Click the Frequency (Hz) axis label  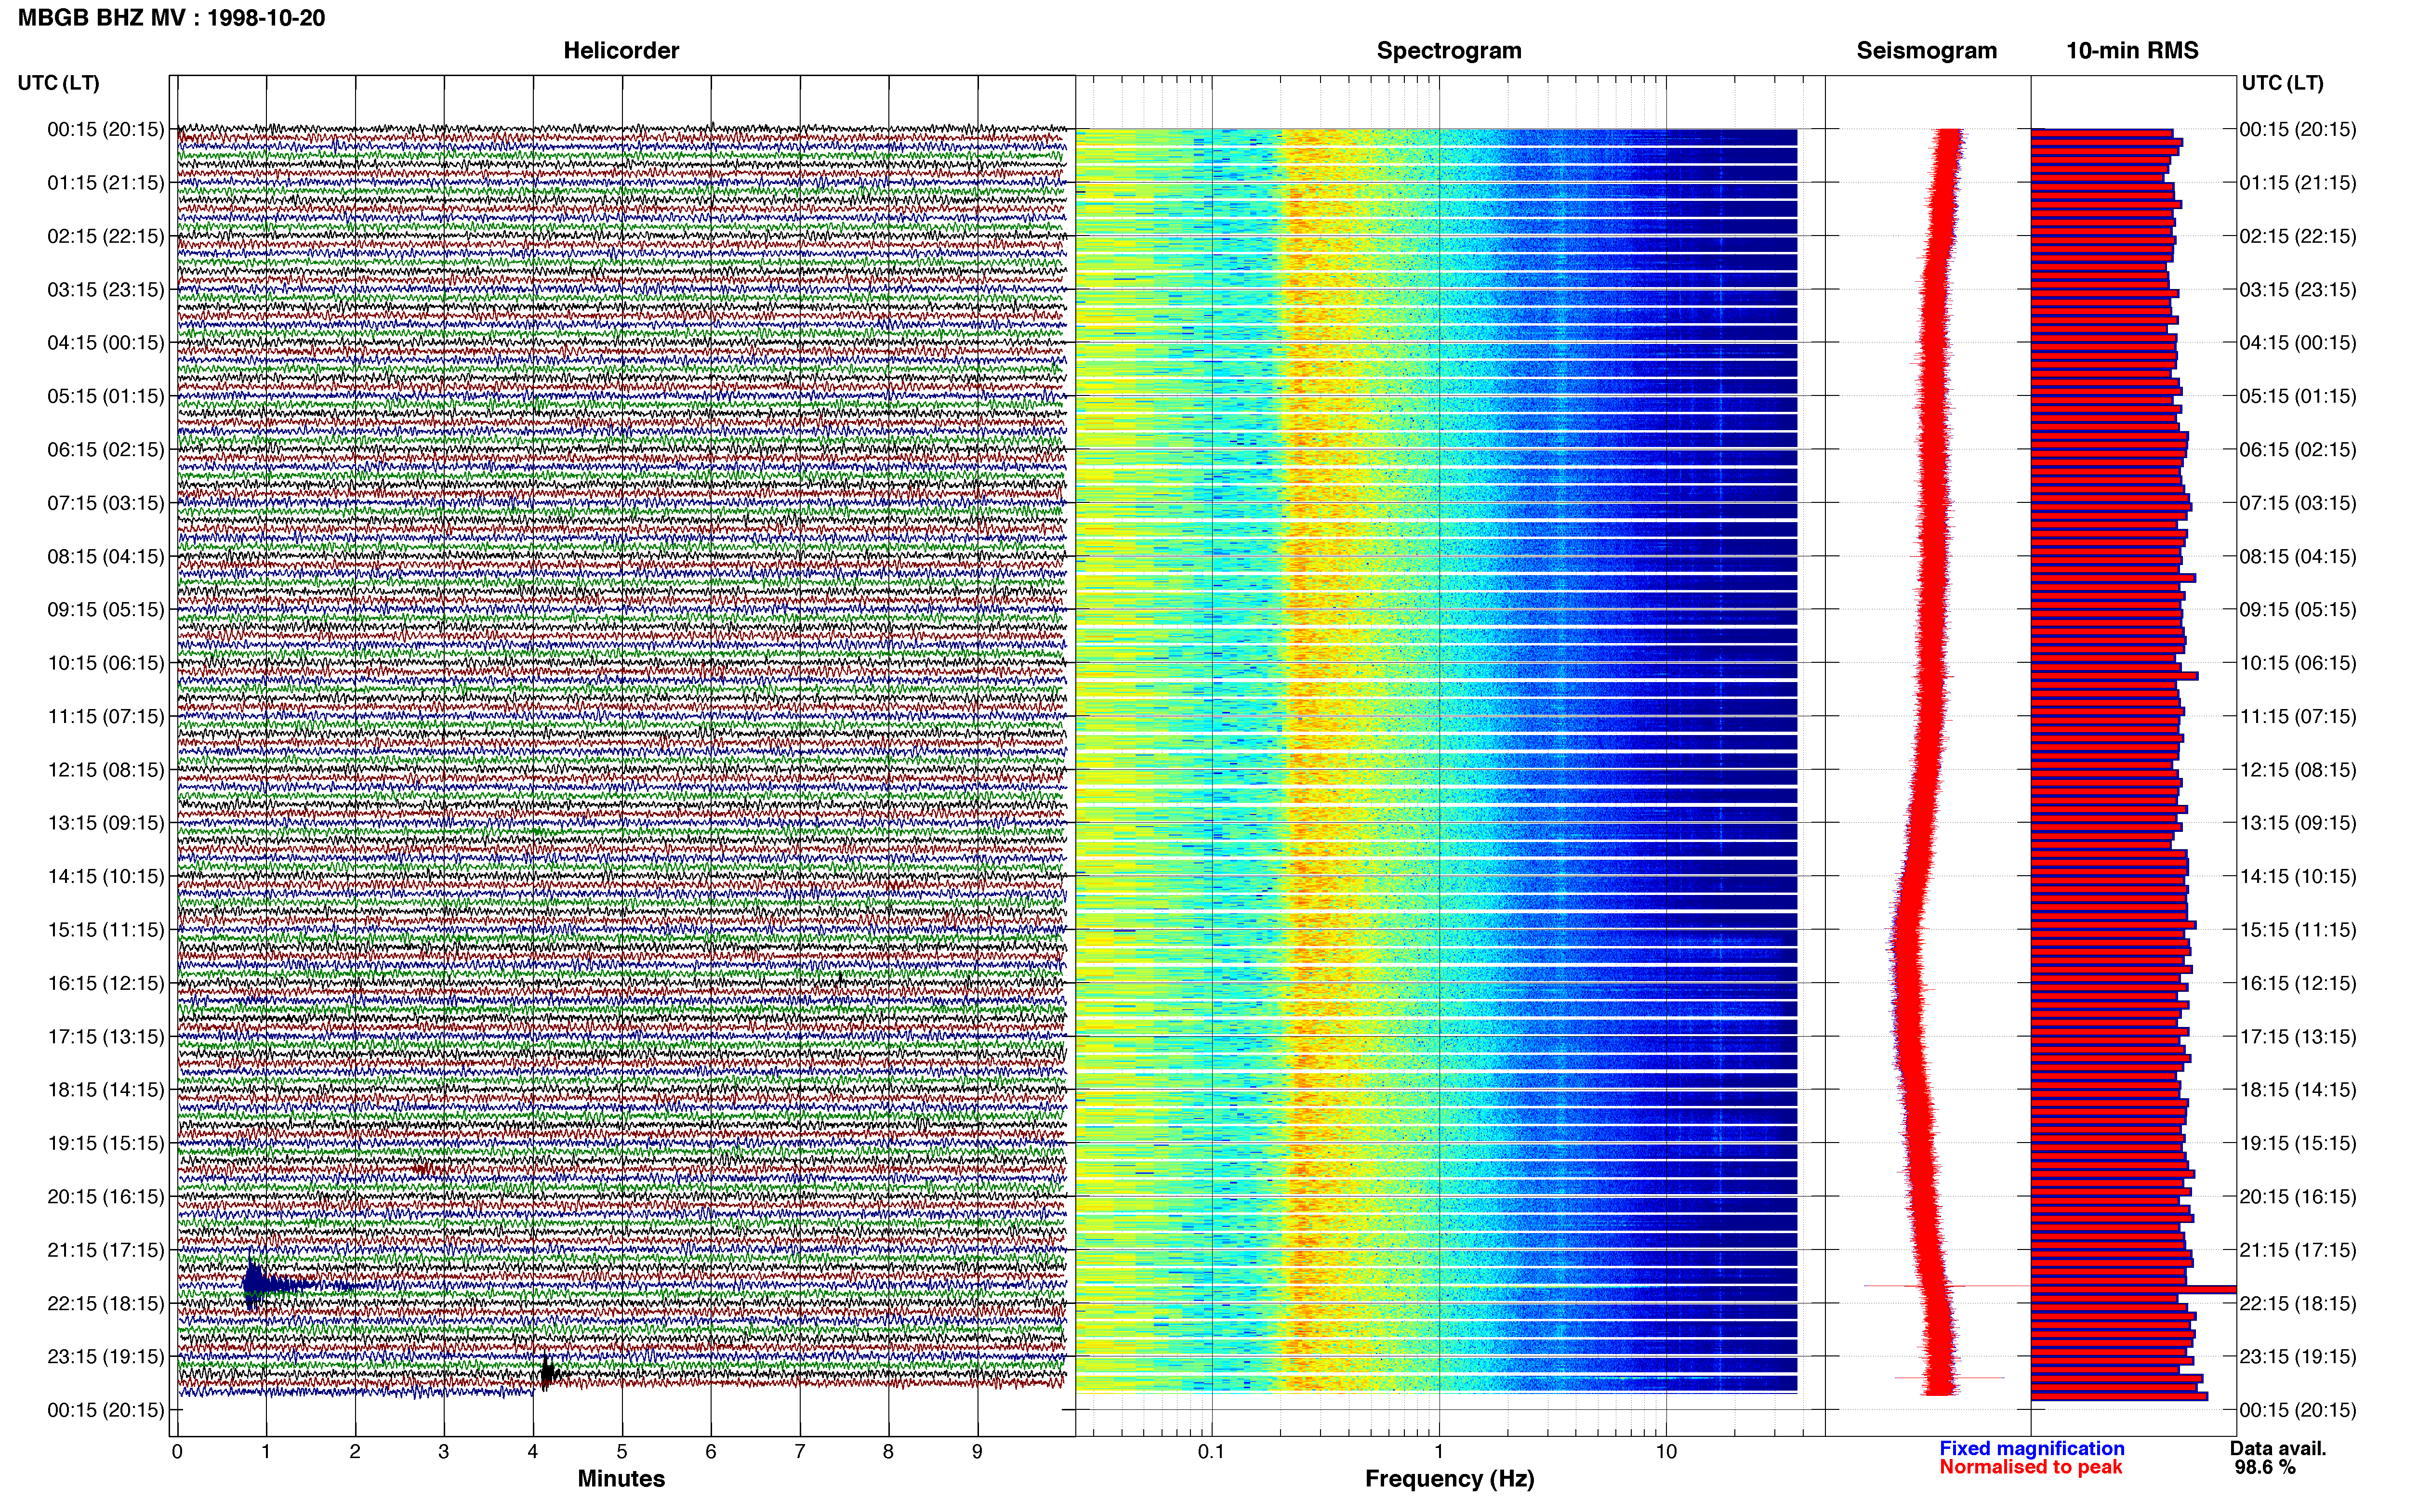point(1449,1479)
